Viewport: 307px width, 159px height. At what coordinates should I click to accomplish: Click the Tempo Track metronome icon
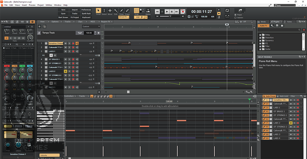click(x=39, y=33)
